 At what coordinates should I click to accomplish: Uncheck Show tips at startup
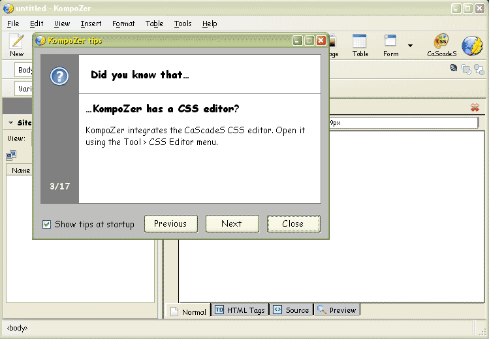click(46, 224)
